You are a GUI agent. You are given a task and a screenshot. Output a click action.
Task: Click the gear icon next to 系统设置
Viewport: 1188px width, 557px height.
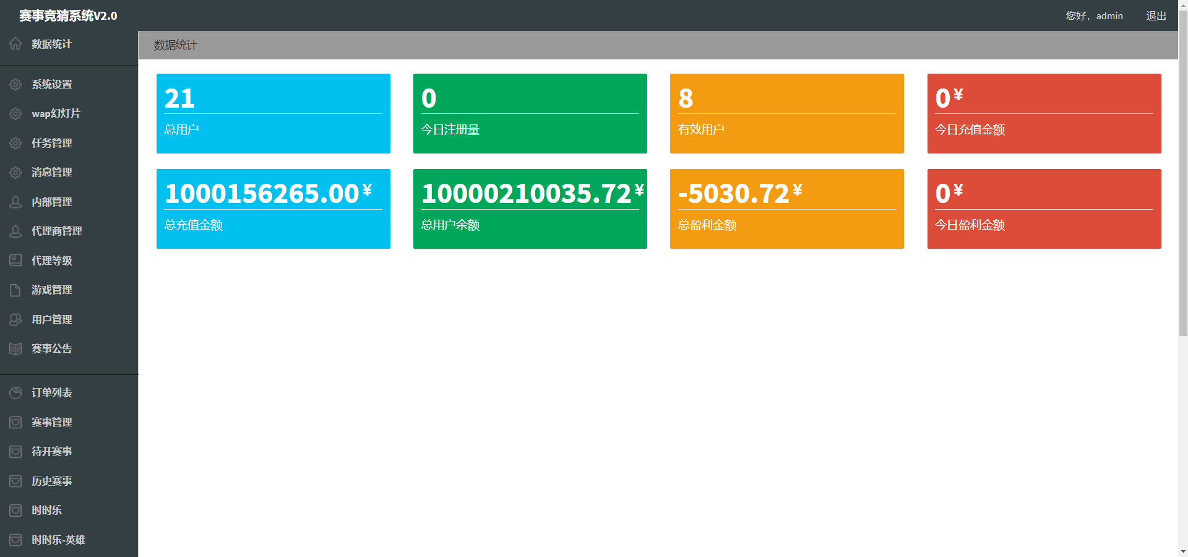tap(15, 84)
